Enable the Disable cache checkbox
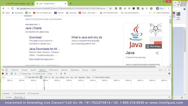Viewport: 188px width, 106px height. (x=33, y=74)
